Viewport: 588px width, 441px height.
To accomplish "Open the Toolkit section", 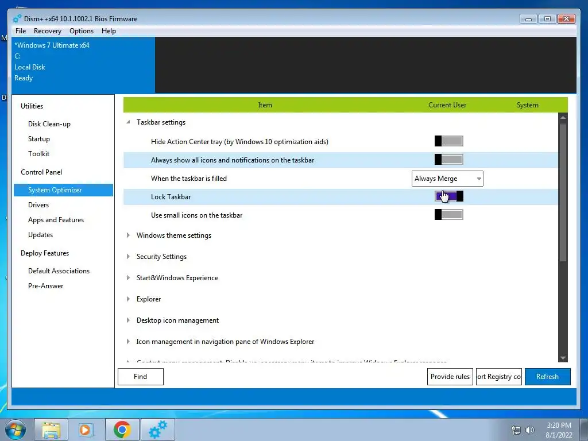I will pos(38,154).
